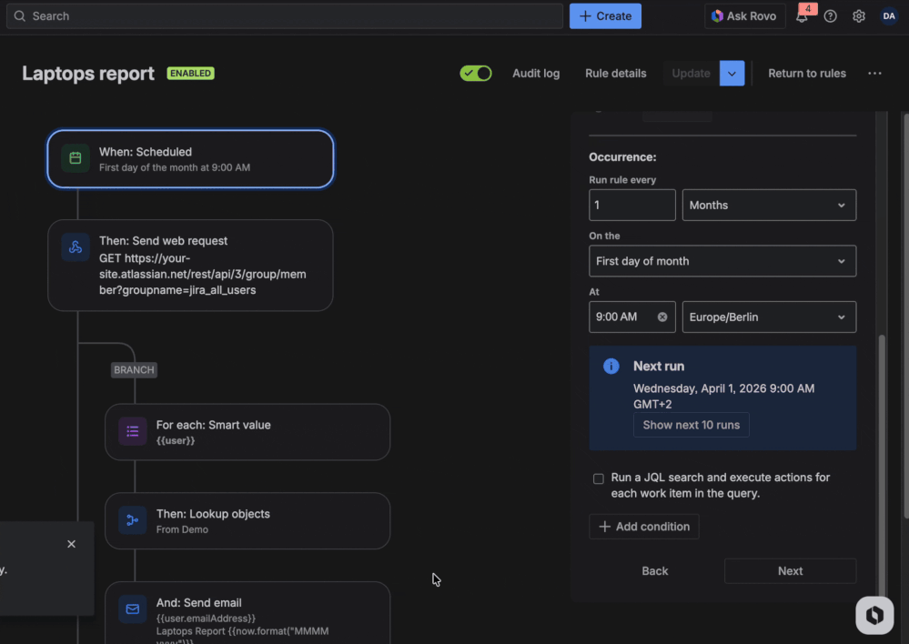Open Ask Rovo assistant
The width and height of the screenshot is (909, 644).
[x=744, y=16]
